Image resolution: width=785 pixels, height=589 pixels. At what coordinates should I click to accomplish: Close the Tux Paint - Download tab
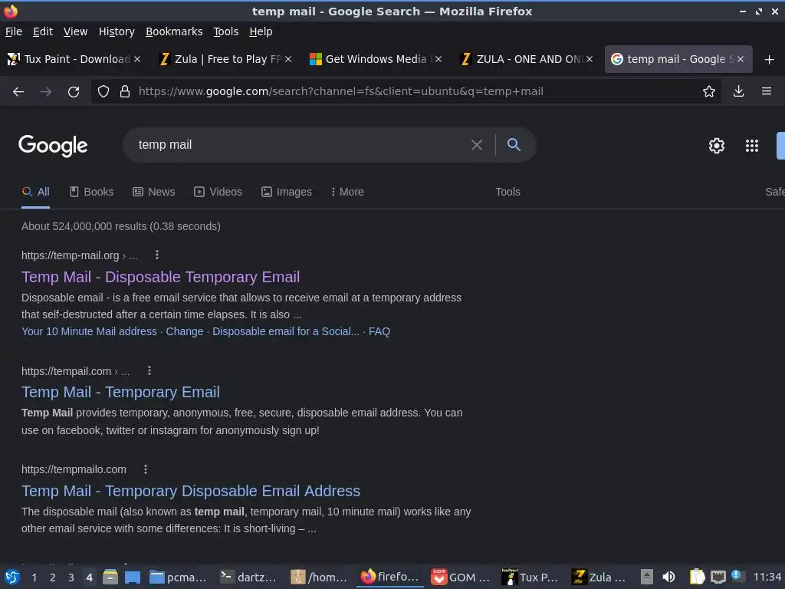click(137, 59)
